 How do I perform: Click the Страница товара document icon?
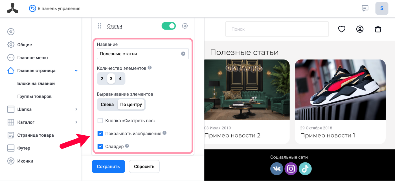pos(11,135)
